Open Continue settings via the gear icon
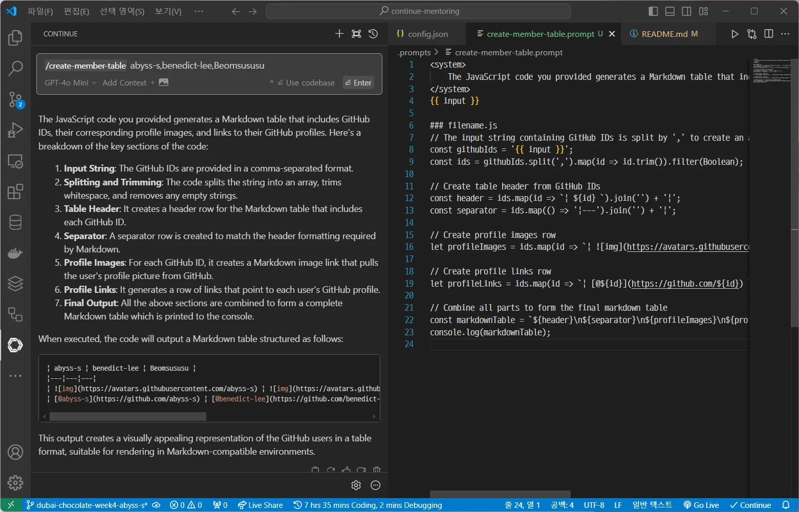The width and height of the screenshot is (799, 512). [x=356, y=485]
